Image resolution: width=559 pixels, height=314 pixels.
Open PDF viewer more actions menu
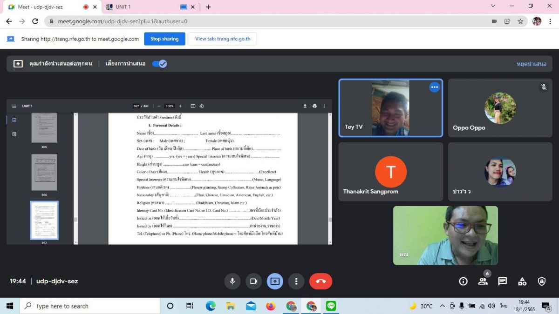324,106
